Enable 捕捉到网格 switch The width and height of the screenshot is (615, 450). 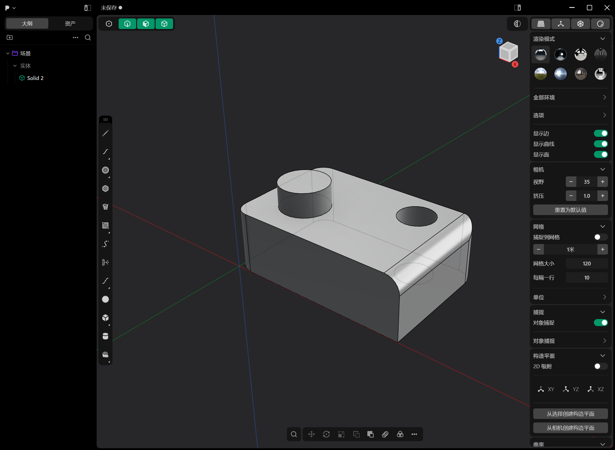pos(601,237)
